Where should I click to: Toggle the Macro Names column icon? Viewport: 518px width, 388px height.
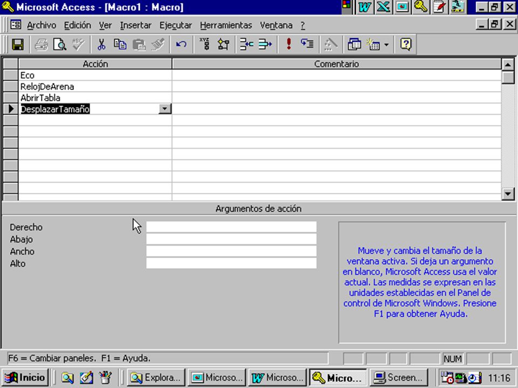[x=205, y=44]
